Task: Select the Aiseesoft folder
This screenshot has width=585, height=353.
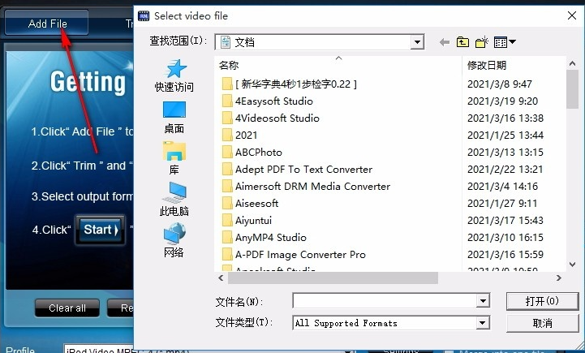Action: 250,204
